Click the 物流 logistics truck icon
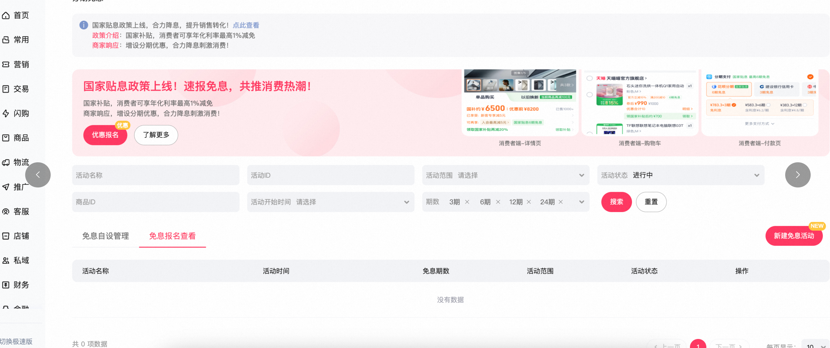 [x=6, y=162]
